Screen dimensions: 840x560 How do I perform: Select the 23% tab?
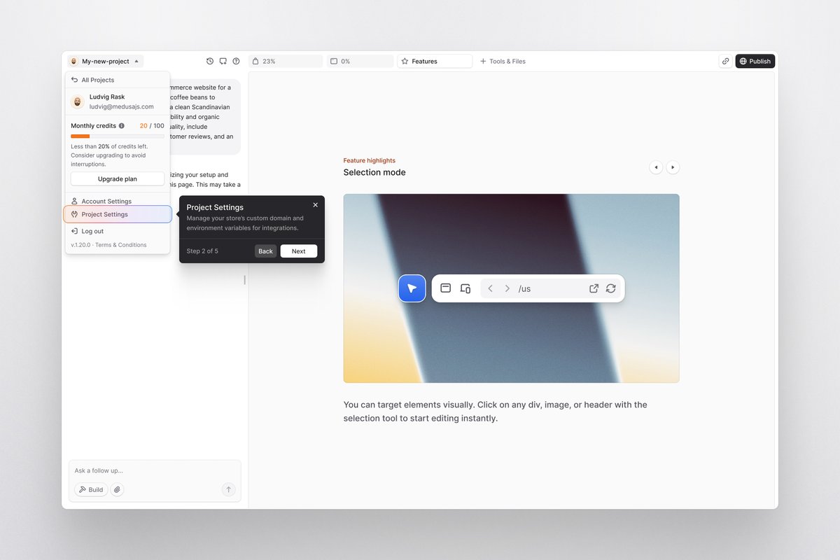[x=286, y=62]
